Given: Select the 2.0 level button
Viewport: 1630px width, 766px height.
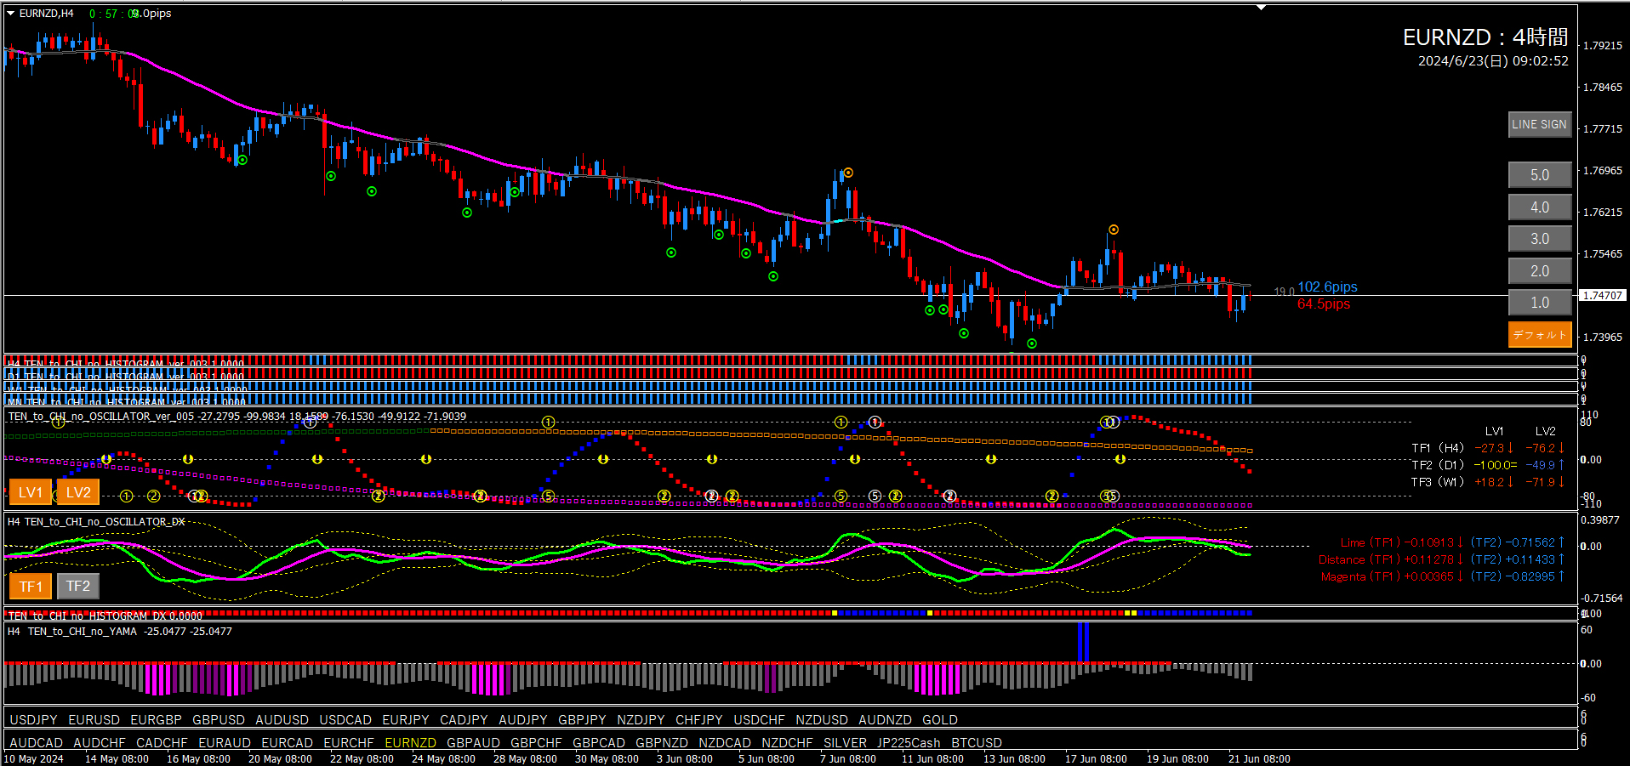Looking at the screenshot, I should coord(1540,271).
